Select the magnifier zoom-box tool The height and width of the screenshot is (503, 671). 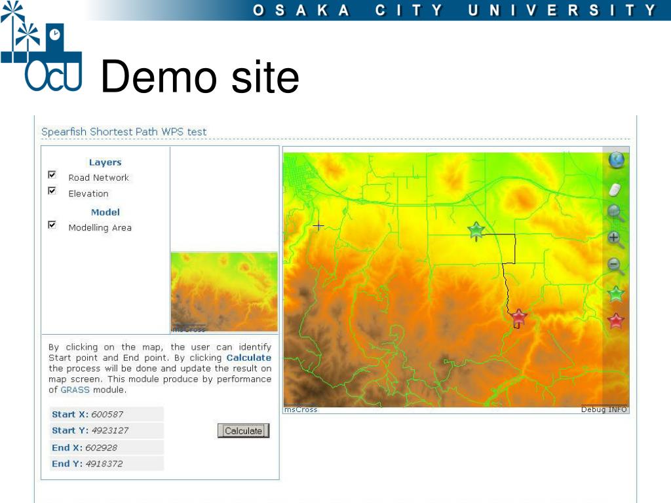coord(616,213)
